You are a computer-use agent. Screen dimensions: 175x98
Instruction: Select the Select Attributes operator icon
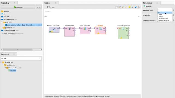coord(85,29)
